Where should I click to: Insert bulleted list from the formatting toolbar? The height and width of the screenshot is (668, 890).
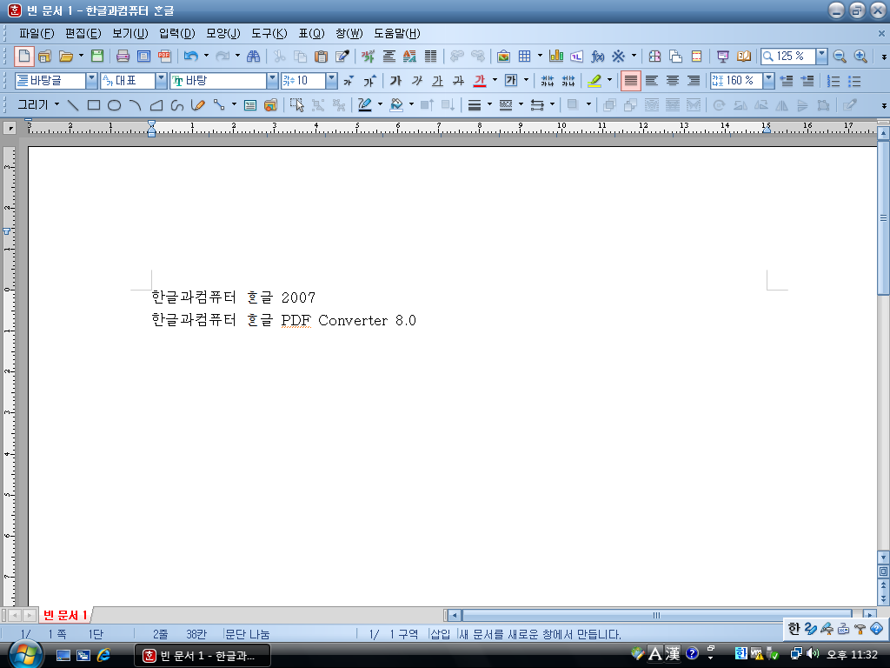[x=854, y=81]
